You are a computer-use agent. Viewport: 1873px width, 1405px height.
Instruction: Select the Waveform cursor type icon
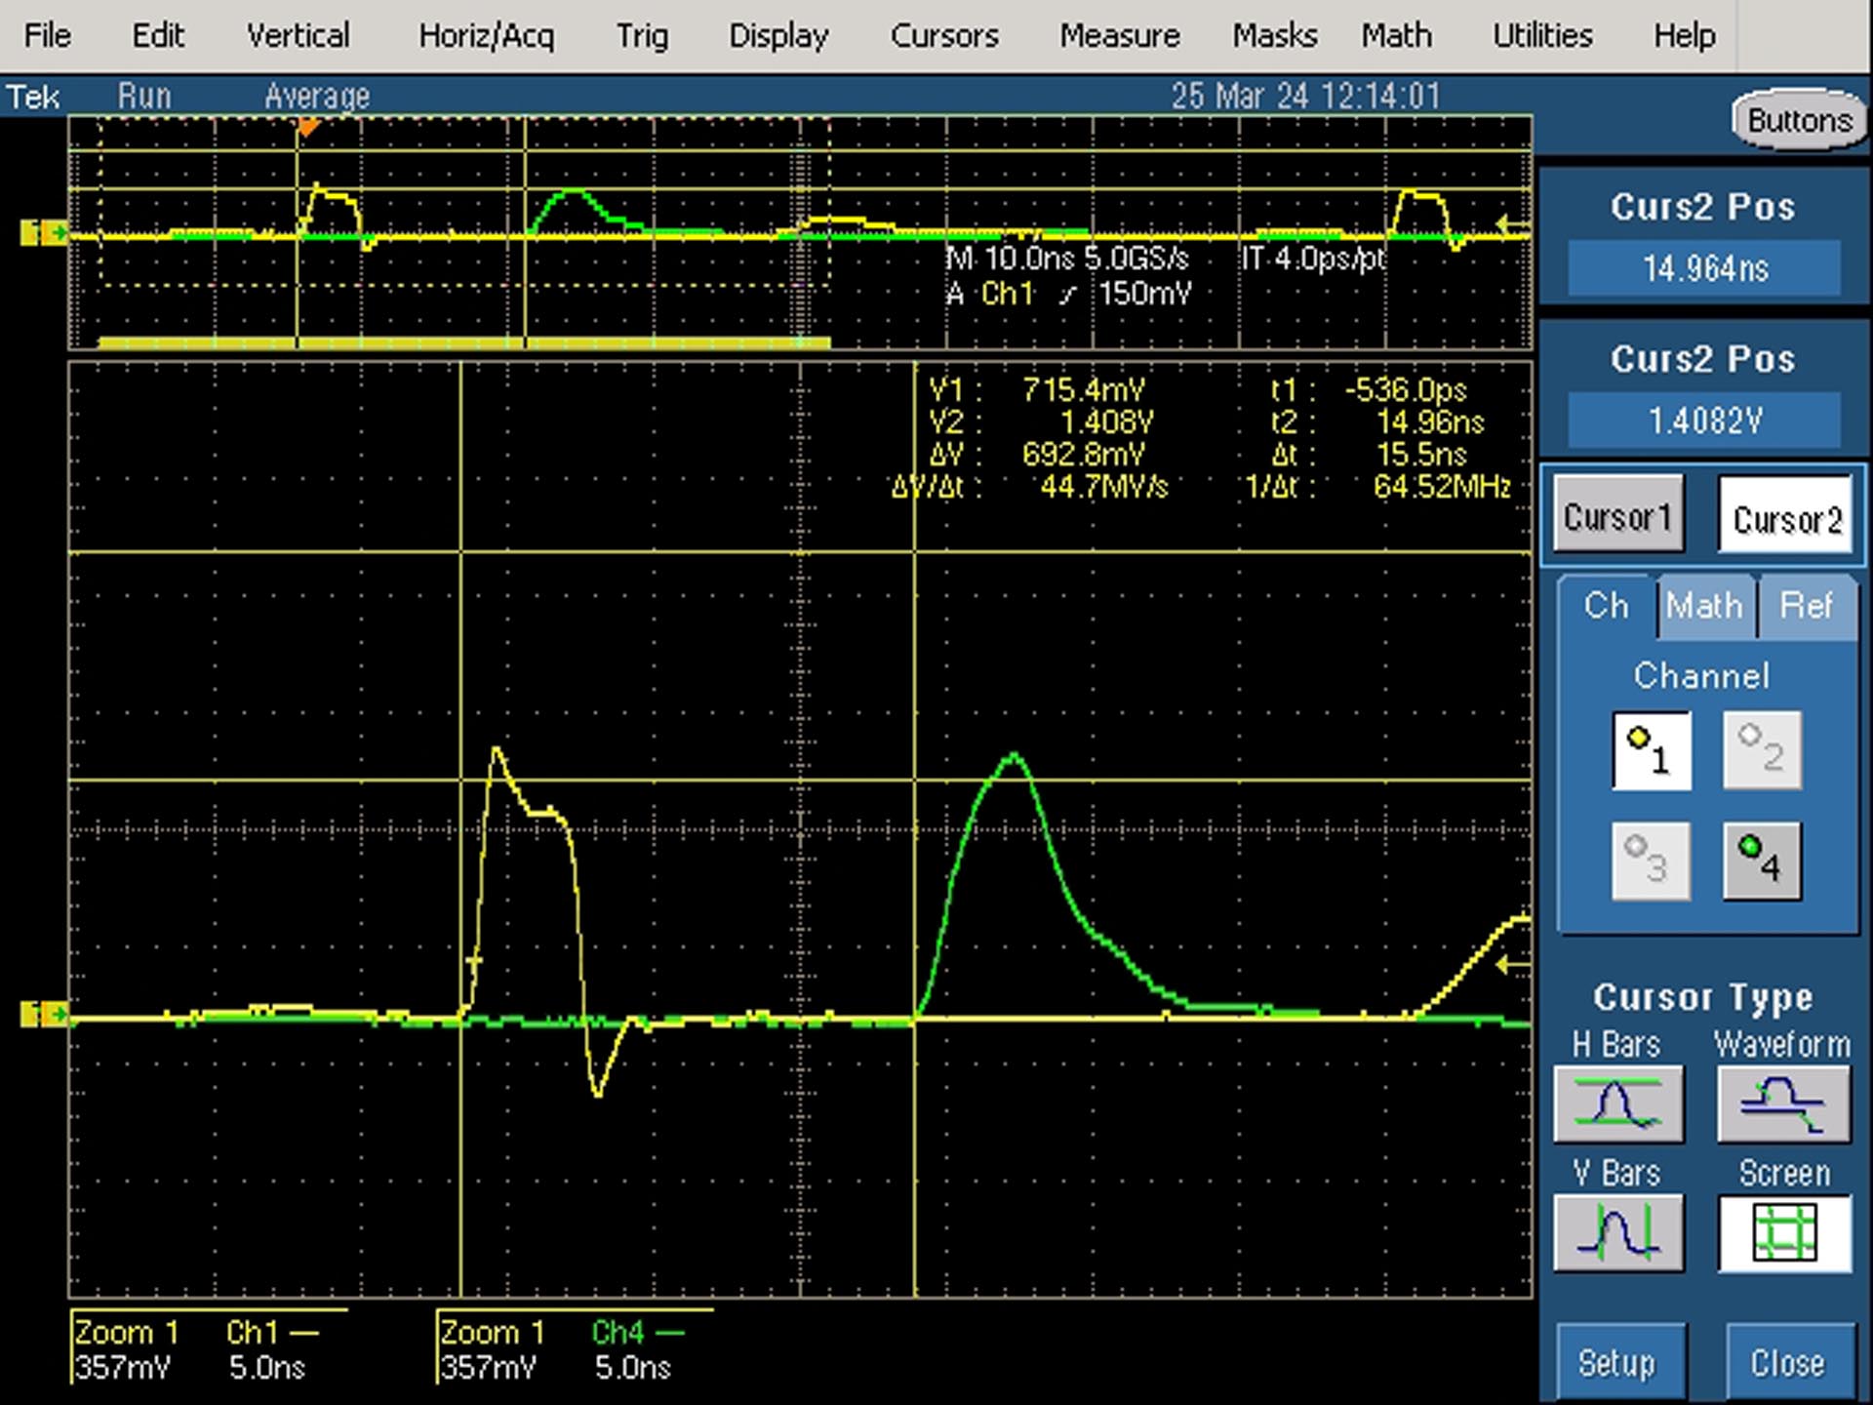1783,1104
